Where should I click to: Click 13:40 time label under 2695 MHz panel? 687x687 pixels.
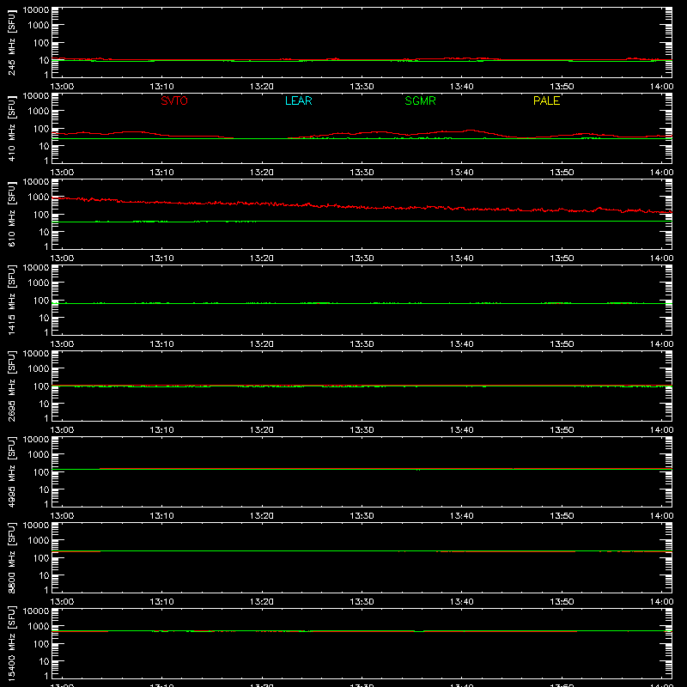(462, 430)
